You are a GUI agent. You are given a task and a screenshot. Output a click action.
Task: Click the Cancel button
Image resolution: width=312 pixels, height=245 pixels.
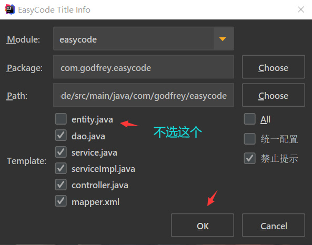(274, 226)
